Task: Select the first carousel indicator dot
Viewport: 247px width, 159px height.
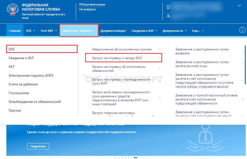Action: (116, 157)
